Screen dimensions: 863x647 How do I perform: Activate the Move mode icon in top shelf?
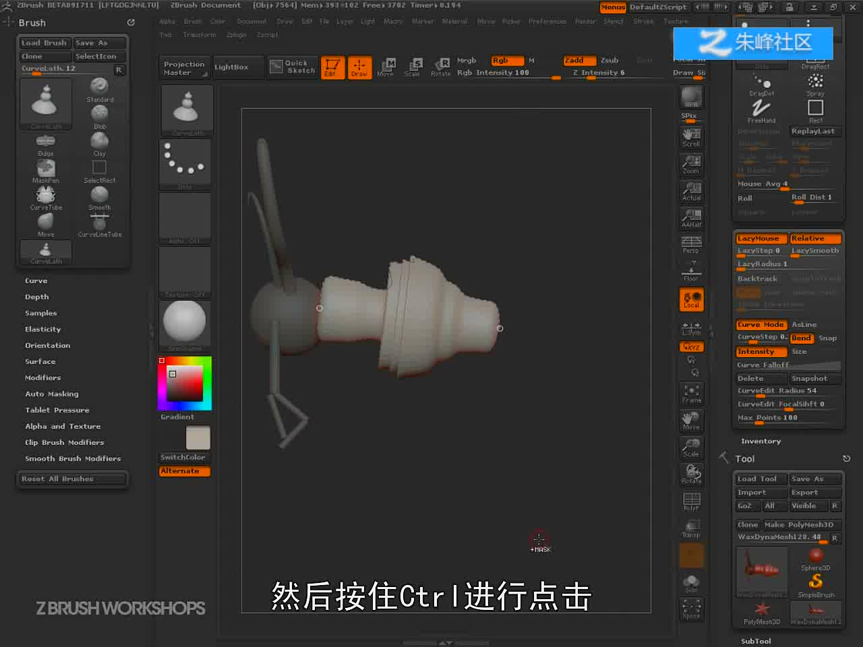386,67
